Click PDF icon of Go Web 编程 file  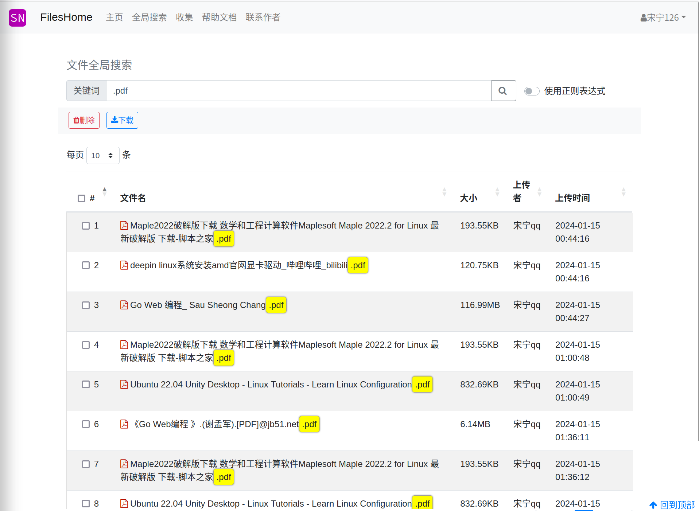pyautogui.click(x=124, y=305)
